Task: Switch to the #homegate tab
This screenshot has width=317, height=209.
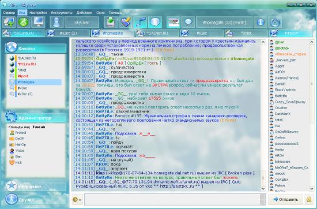Action: (x=113, y=33)
